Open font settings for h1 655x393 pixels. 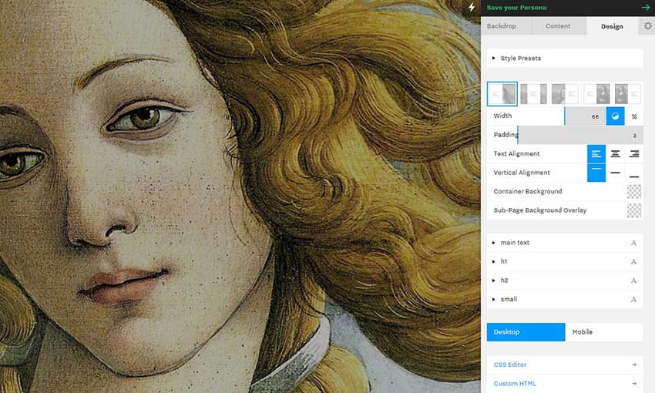(633, 261)
